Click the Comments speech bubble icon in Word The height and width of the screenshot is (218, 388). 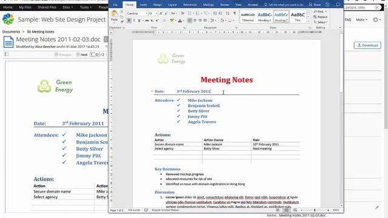point(338,4)
